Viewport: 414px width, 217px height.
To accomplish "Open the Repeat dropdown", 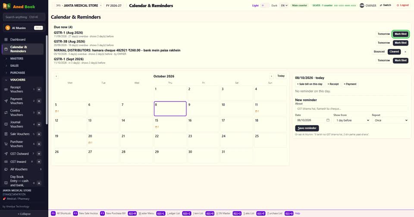I will pos(390,120).
